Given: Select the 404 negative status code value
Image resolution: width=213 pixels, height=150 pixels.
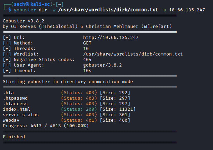Looking at the screenshot, I should tap(87, 60).
